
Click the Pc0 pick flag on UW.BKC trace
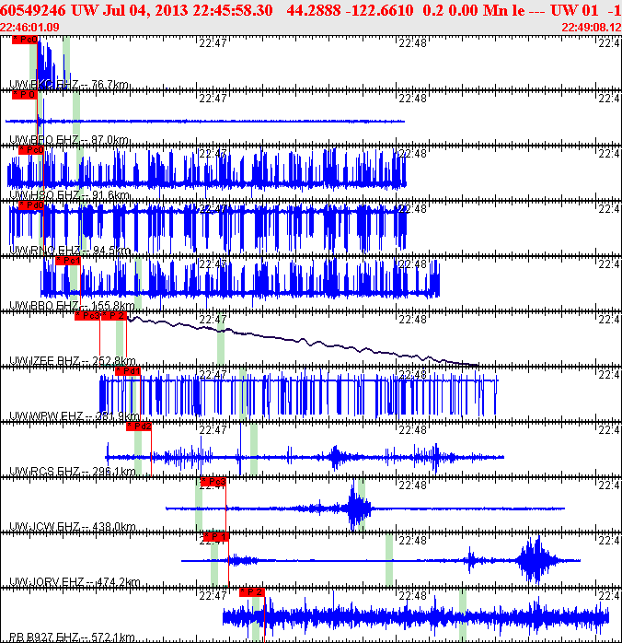tap(25, 40)
